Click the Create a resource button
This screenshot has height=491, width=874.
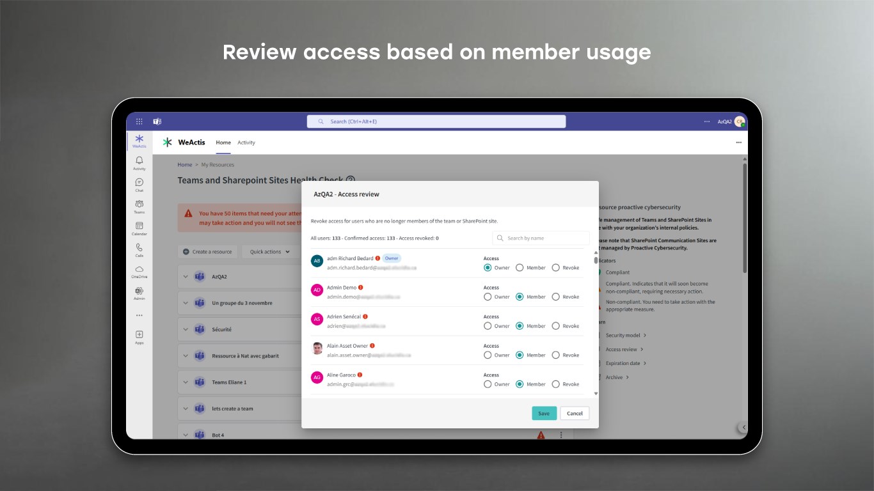[x=208, y=252]
